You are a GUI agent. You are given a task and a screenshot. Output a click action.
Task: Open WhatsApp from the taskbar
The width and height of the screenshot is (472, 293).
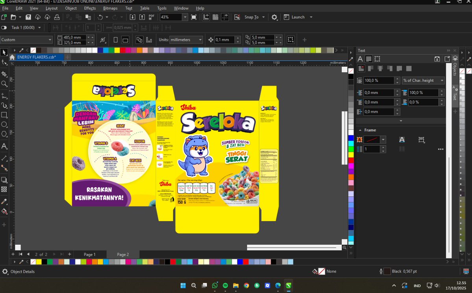click(x=215, y=285)
